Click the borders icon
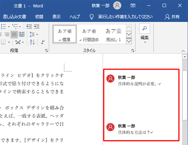Image resolution: width=188 pixels, height=145 pixels. click(3, 42)
